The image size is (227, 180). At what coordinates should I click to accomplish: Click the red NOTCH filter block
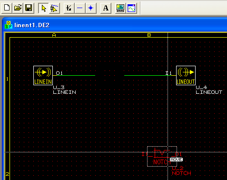tap(162, 157)
